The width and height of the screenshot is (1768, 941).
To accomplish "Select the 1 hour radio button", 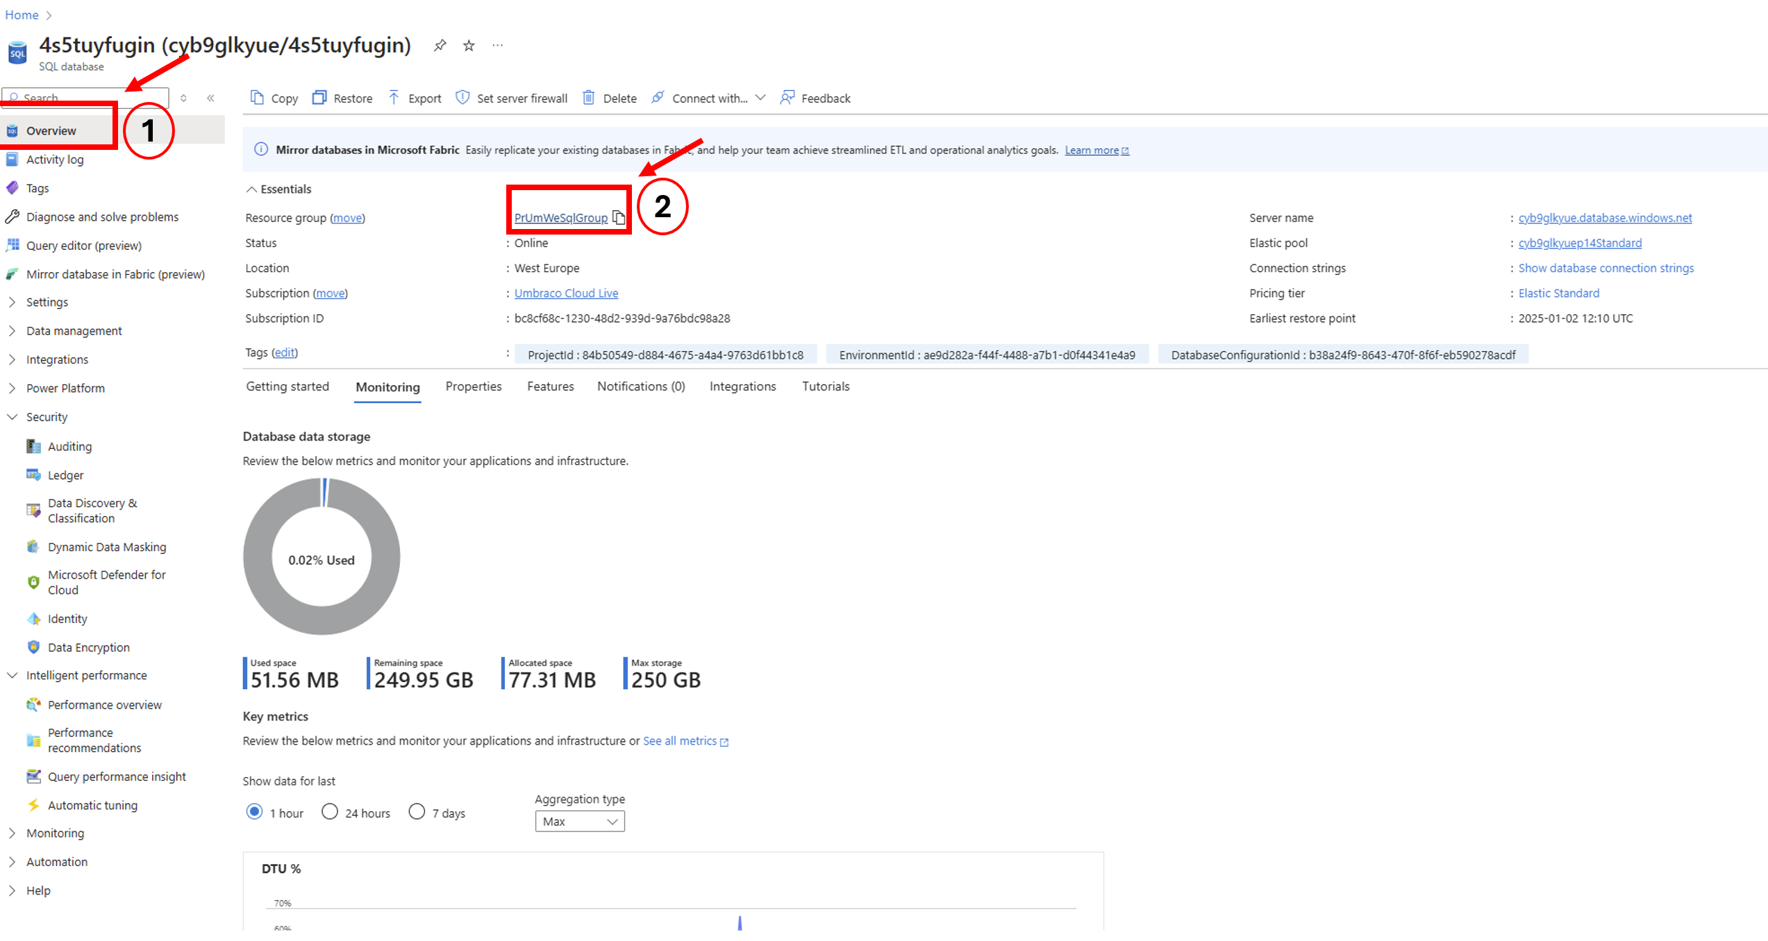I will point(255,811).
